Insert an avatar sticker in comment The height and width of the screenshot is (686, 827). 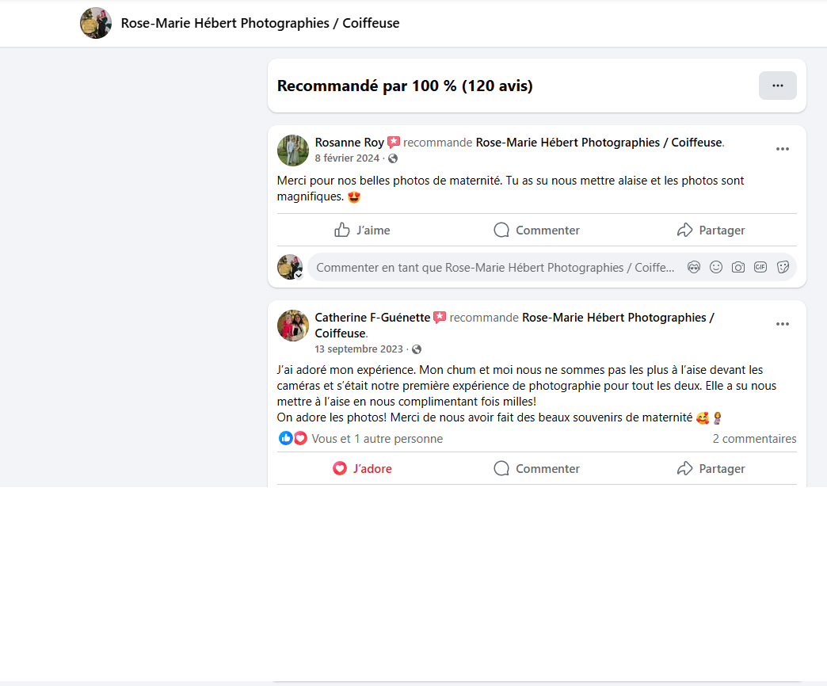coord(694,267)
